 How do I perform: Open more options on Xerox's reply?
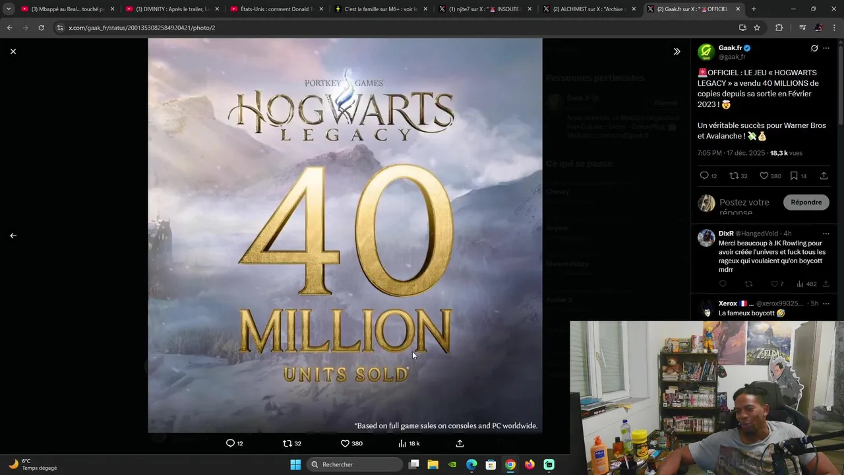826,303
